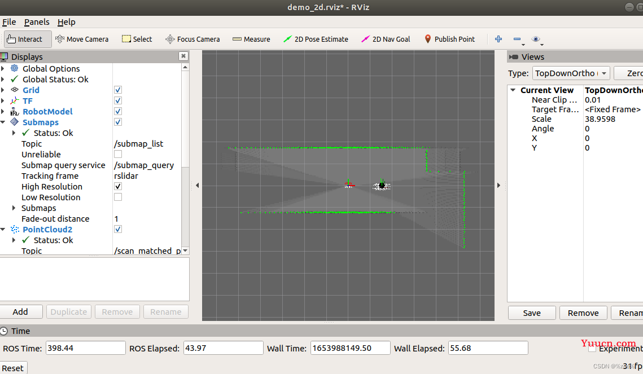Select the /submap_list topic value

(139, 143)
